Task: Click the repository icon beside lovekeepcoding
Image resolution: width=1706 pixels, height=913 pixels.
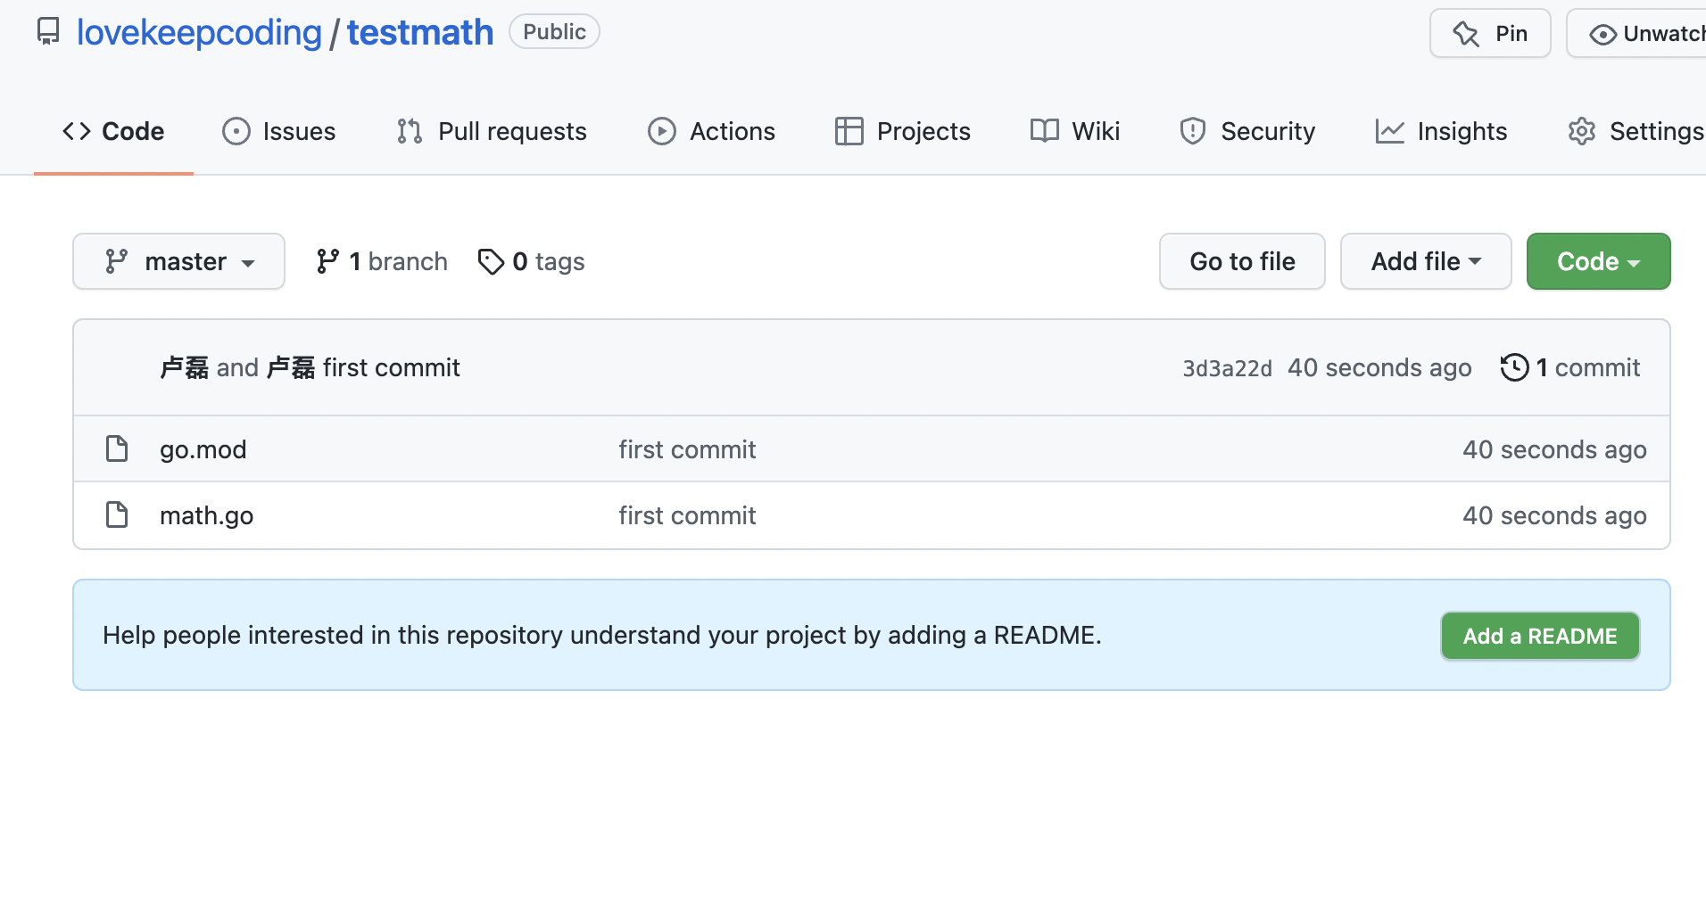Action: [48, 32]
